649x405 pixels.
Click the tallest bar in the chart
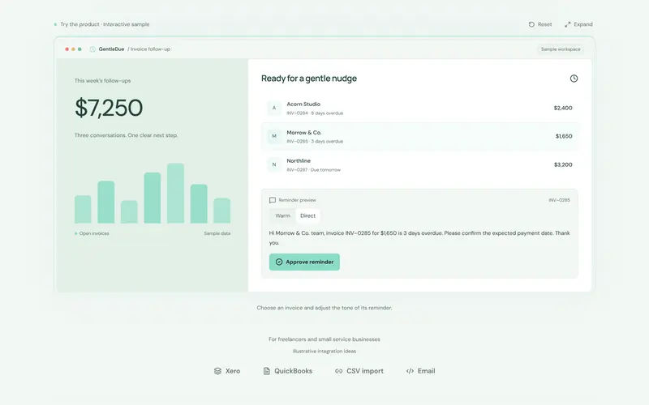(x=175, y=193)
